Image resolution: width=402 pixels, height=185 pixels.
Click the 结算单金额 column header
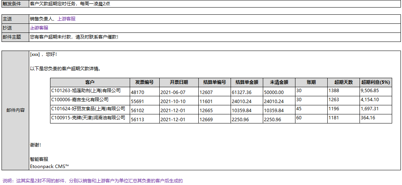click(x=247, y=82)
